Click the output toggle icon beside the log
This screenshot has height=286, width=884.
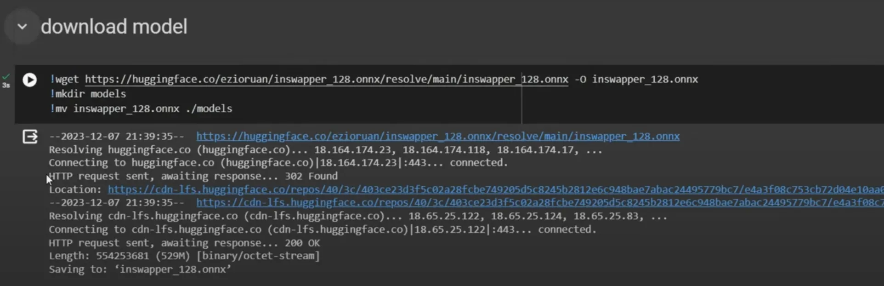pos(30,137)
